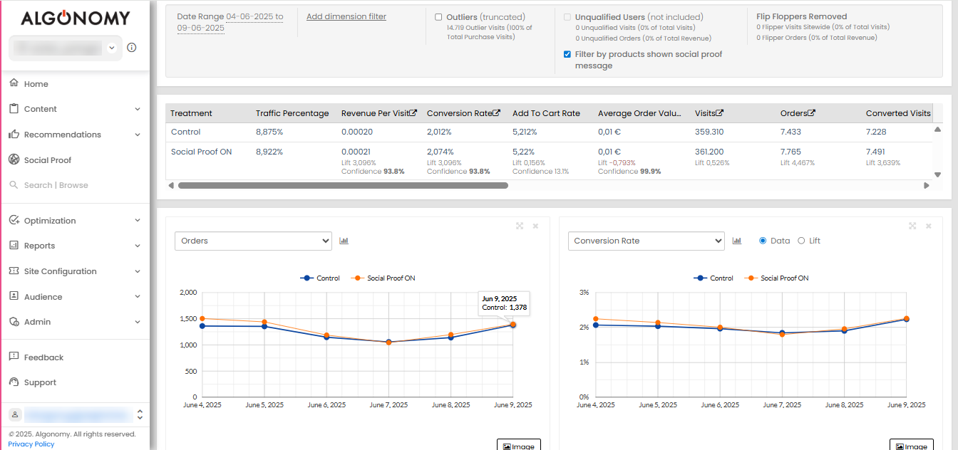This screenshot has width=958, height=450.
Task: Click the Social Proof globe icon in sidebar
Action: pos(14,159)
